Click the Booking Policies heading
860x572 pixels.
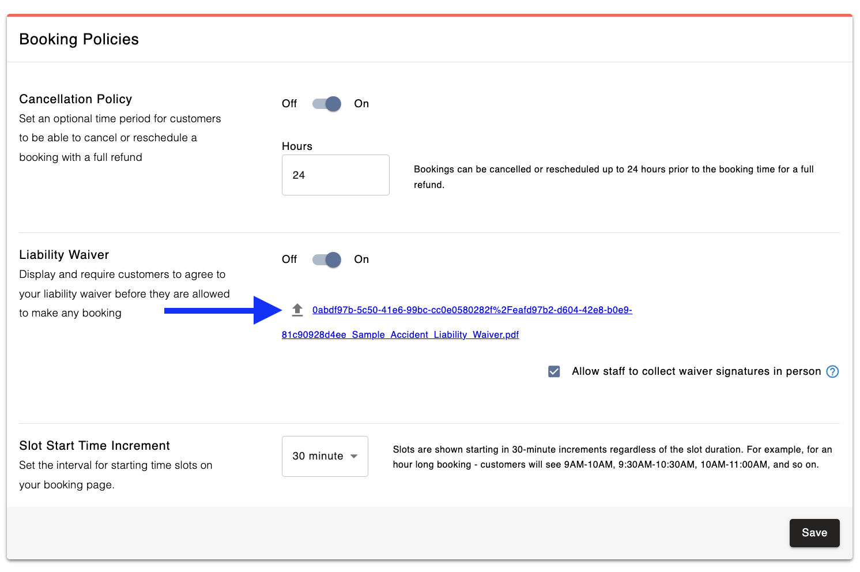coord(79,39)
